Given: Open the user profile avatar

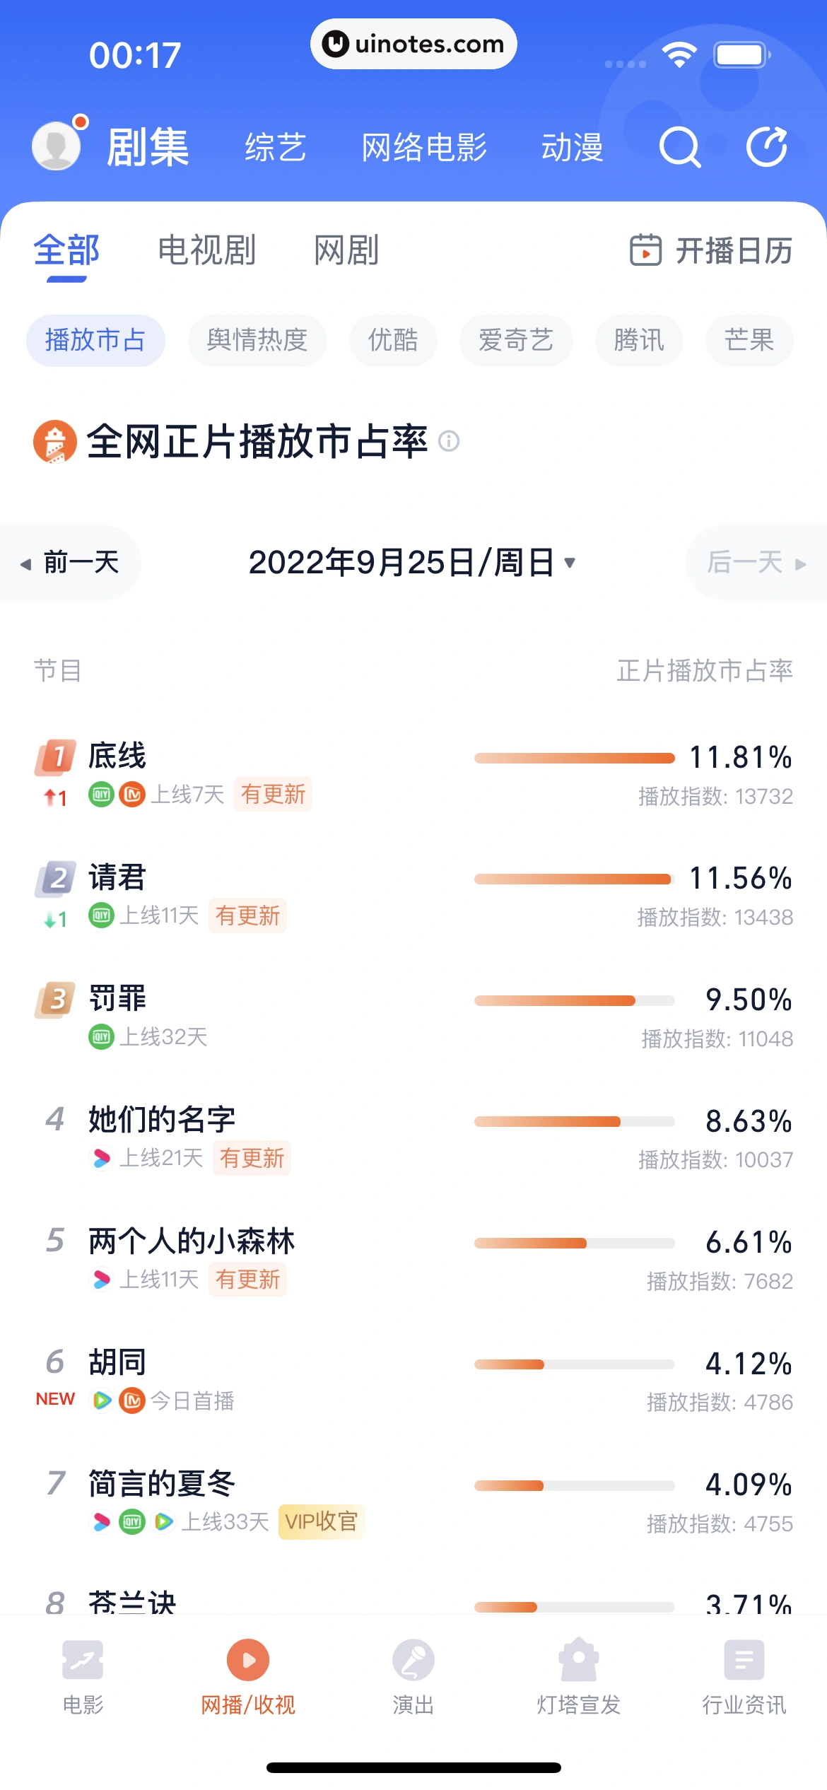Looking at the screenshot, I should 57,146.
